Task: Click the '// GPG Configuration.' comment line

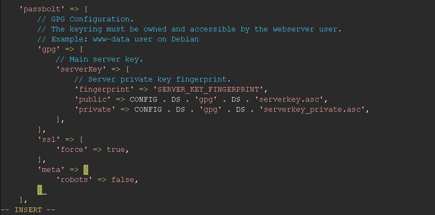Action: tap(86, 19)
